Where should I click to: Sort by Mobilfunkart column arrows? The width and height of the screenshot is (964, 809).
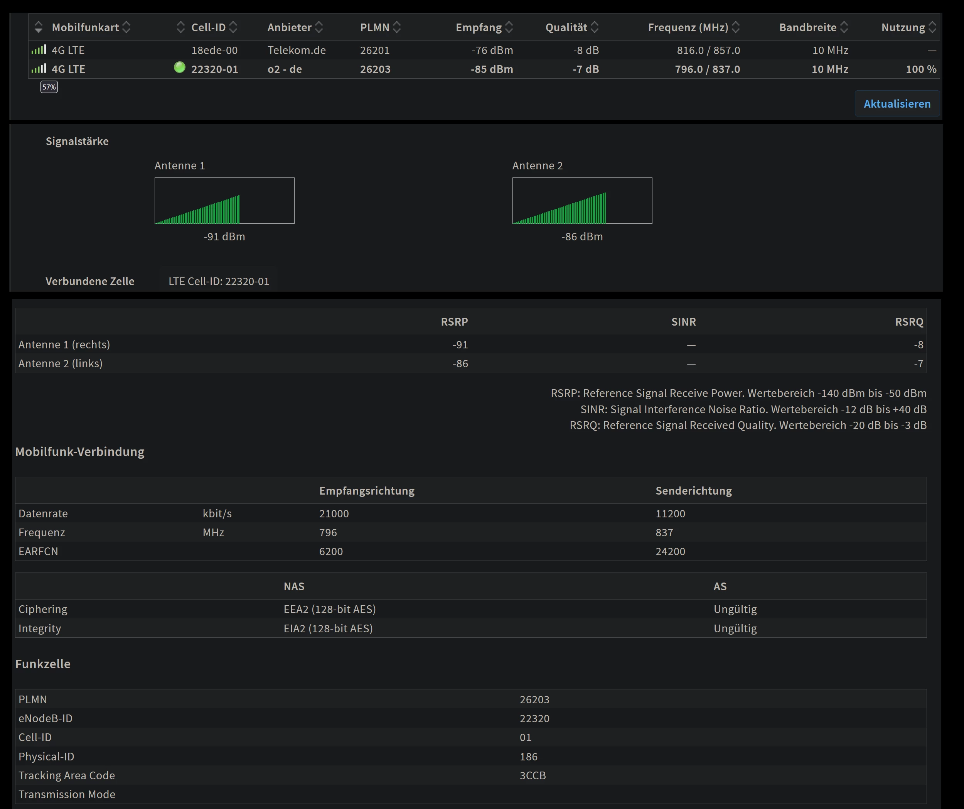pyautogui.click(x=127, y=27)
